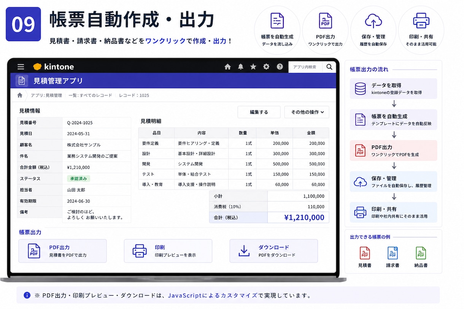Click the 有効期限 value 2024-06-30
464x309 pixels.
pyautogui.click(x=78, y=201)
